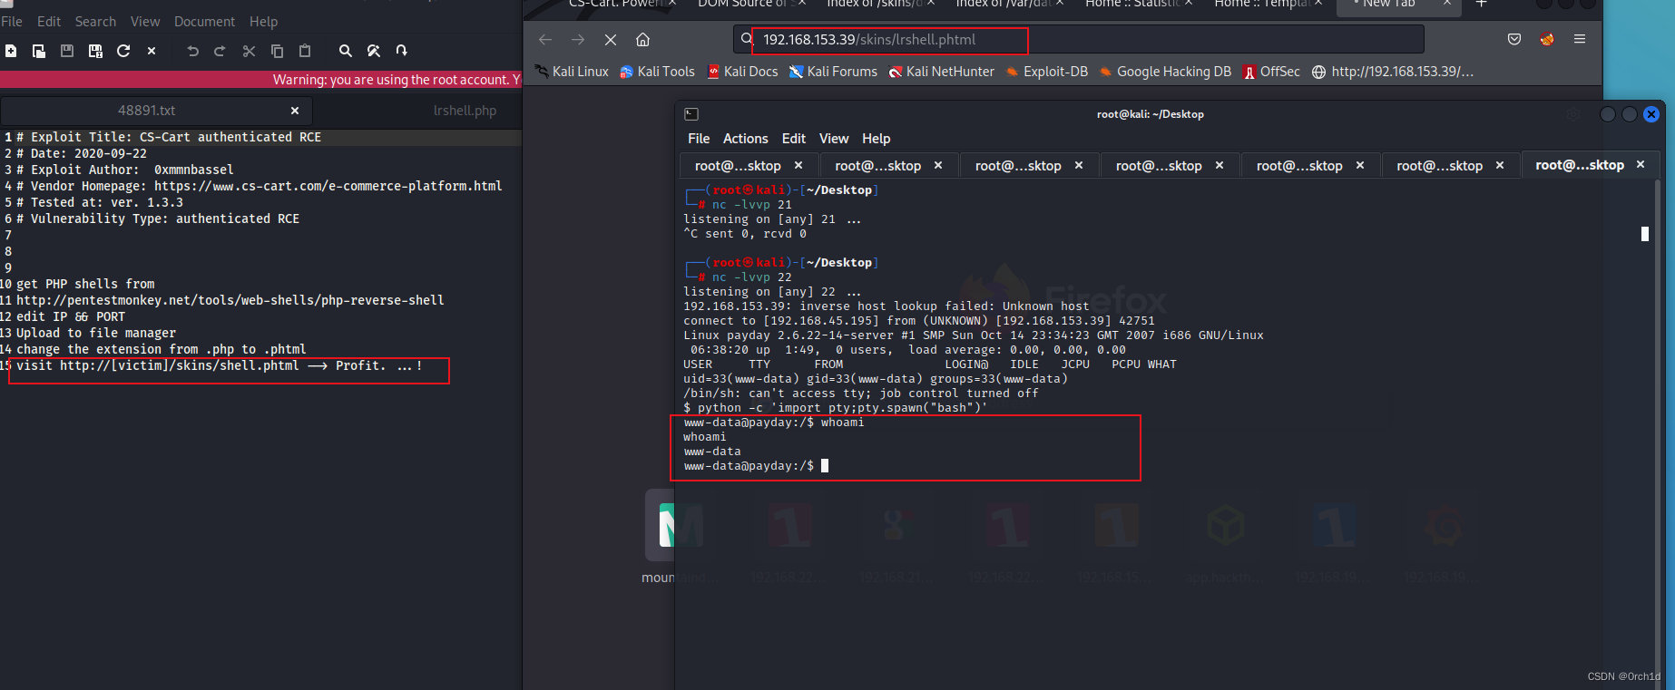Open the Kali NetHunter bookmark
The width and height of the screenshot is (1675, 690).
(x=942, y=72)
